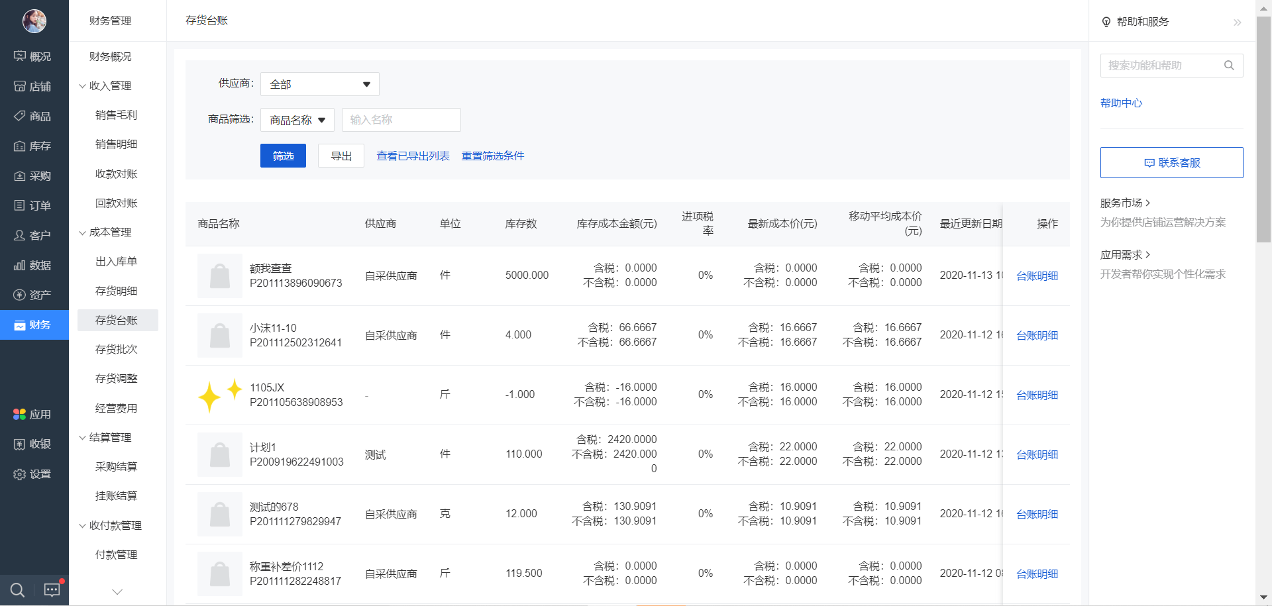Select the 店铺 store icon in sidebar
1272x606 pixels.
tap(34, 86)
